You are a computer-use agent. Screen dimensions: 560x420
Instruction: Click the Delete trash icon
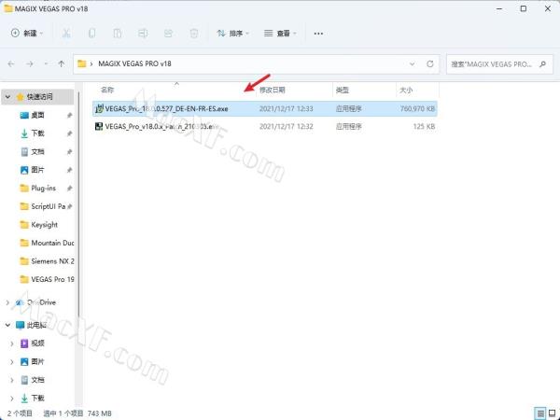pyautogui.click(x=194, y=34)
